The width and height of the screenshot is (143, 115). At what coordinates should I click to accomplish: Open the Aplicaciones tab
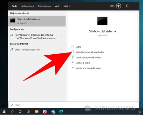pyautogui.click(x=27, y=6)
